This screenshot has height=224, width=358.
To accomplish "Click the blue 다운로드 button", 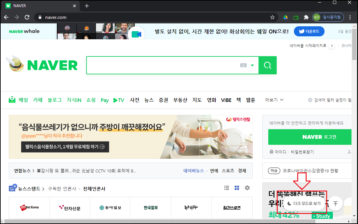I will click(309, 31).
